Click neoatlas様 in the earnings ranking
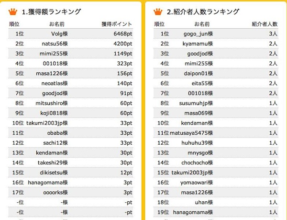This screenshot has width=287, height=220. [x=54, y=82]
